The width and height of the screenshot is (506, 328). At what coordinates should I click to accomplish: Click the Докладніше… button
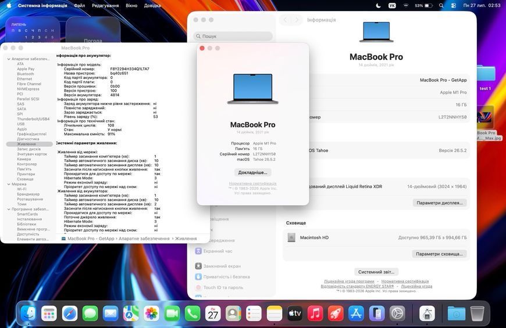click(252, 172)
